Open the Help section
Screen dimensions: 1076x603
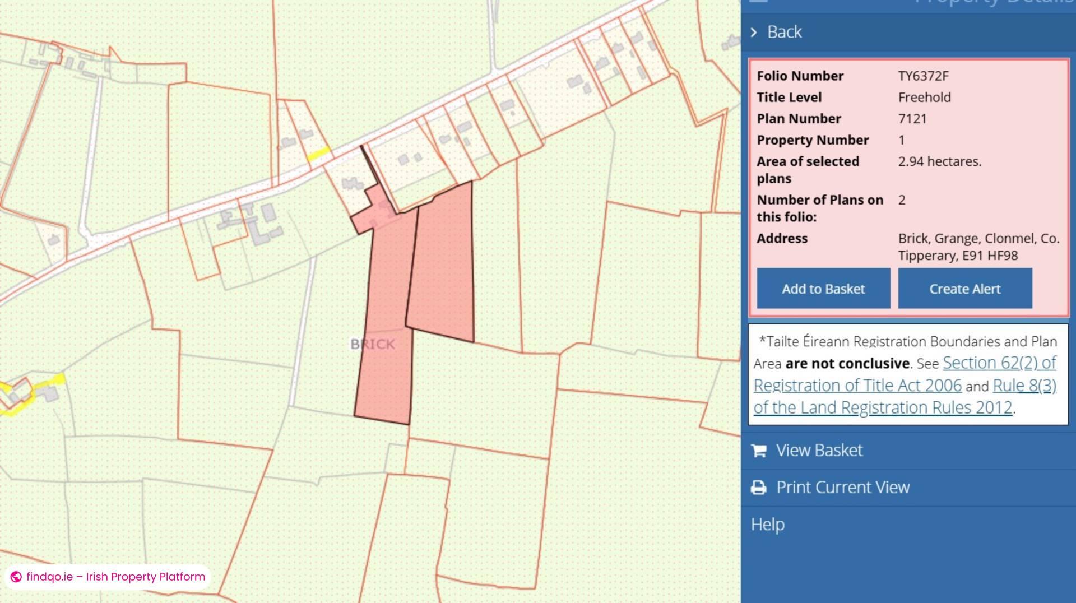767,525
